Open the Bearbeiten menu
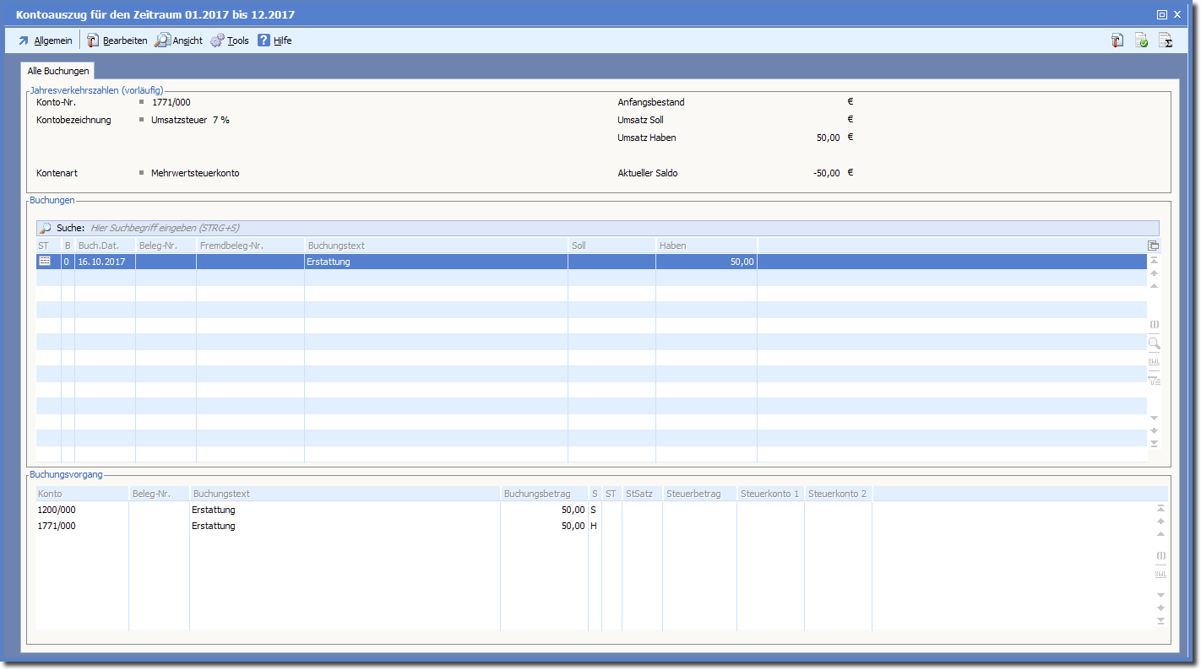 [x=117, y=41]
